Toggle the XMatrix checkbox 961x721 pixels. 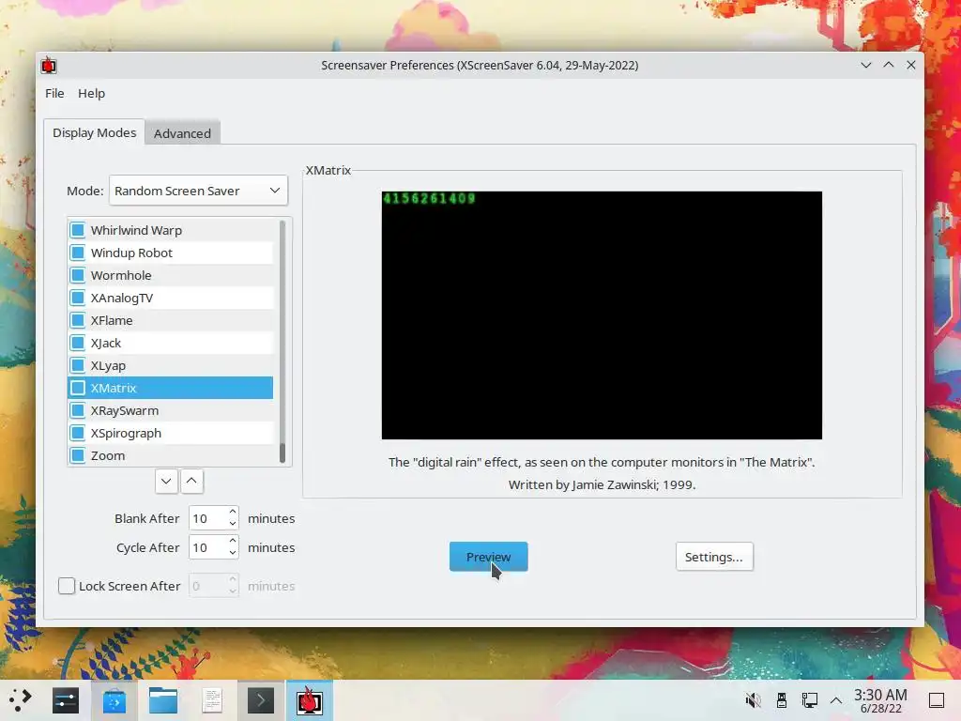[77, 388]
